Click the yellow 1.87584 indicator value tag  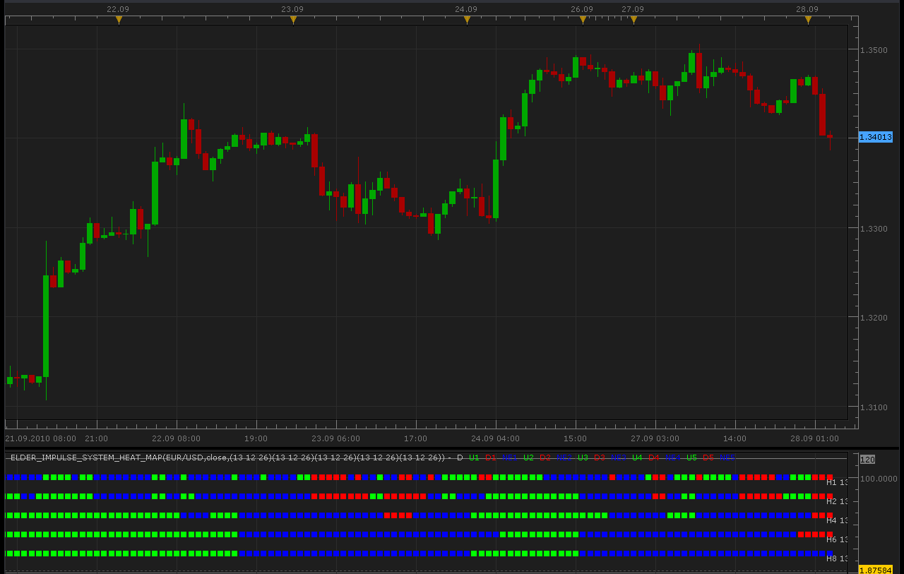coord(876,569)
